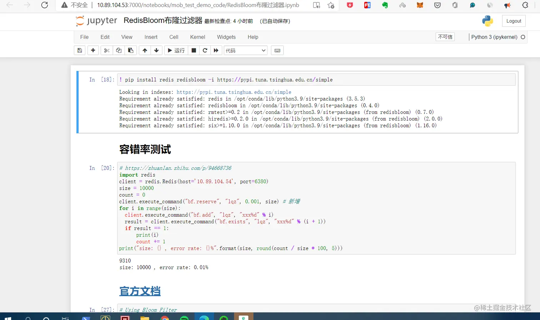
Task: Click the '# Using Bloom Filter' code cell
Action: (316, 309)
